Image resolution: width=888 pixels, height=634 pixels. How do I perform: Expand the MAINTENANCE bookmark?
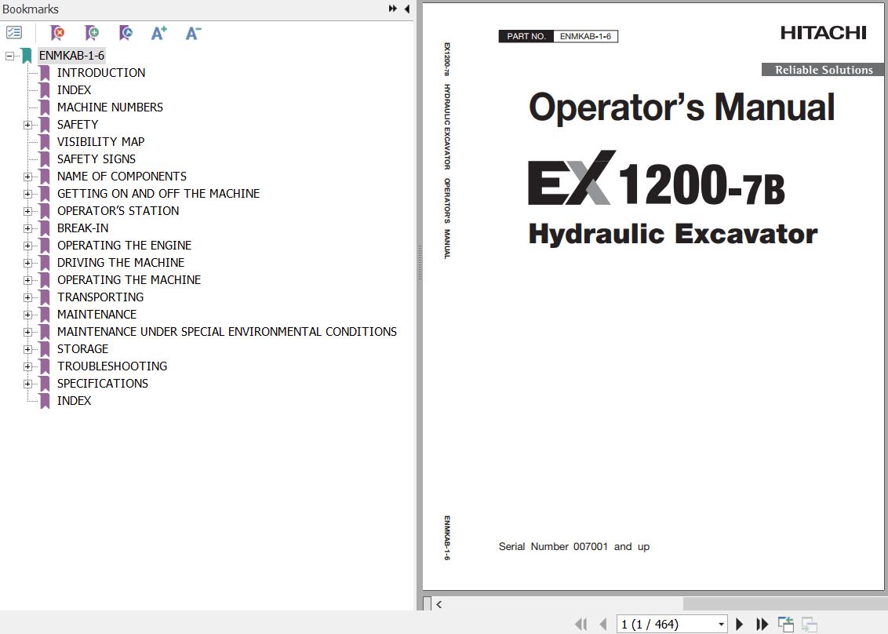[x=27, y=315]
